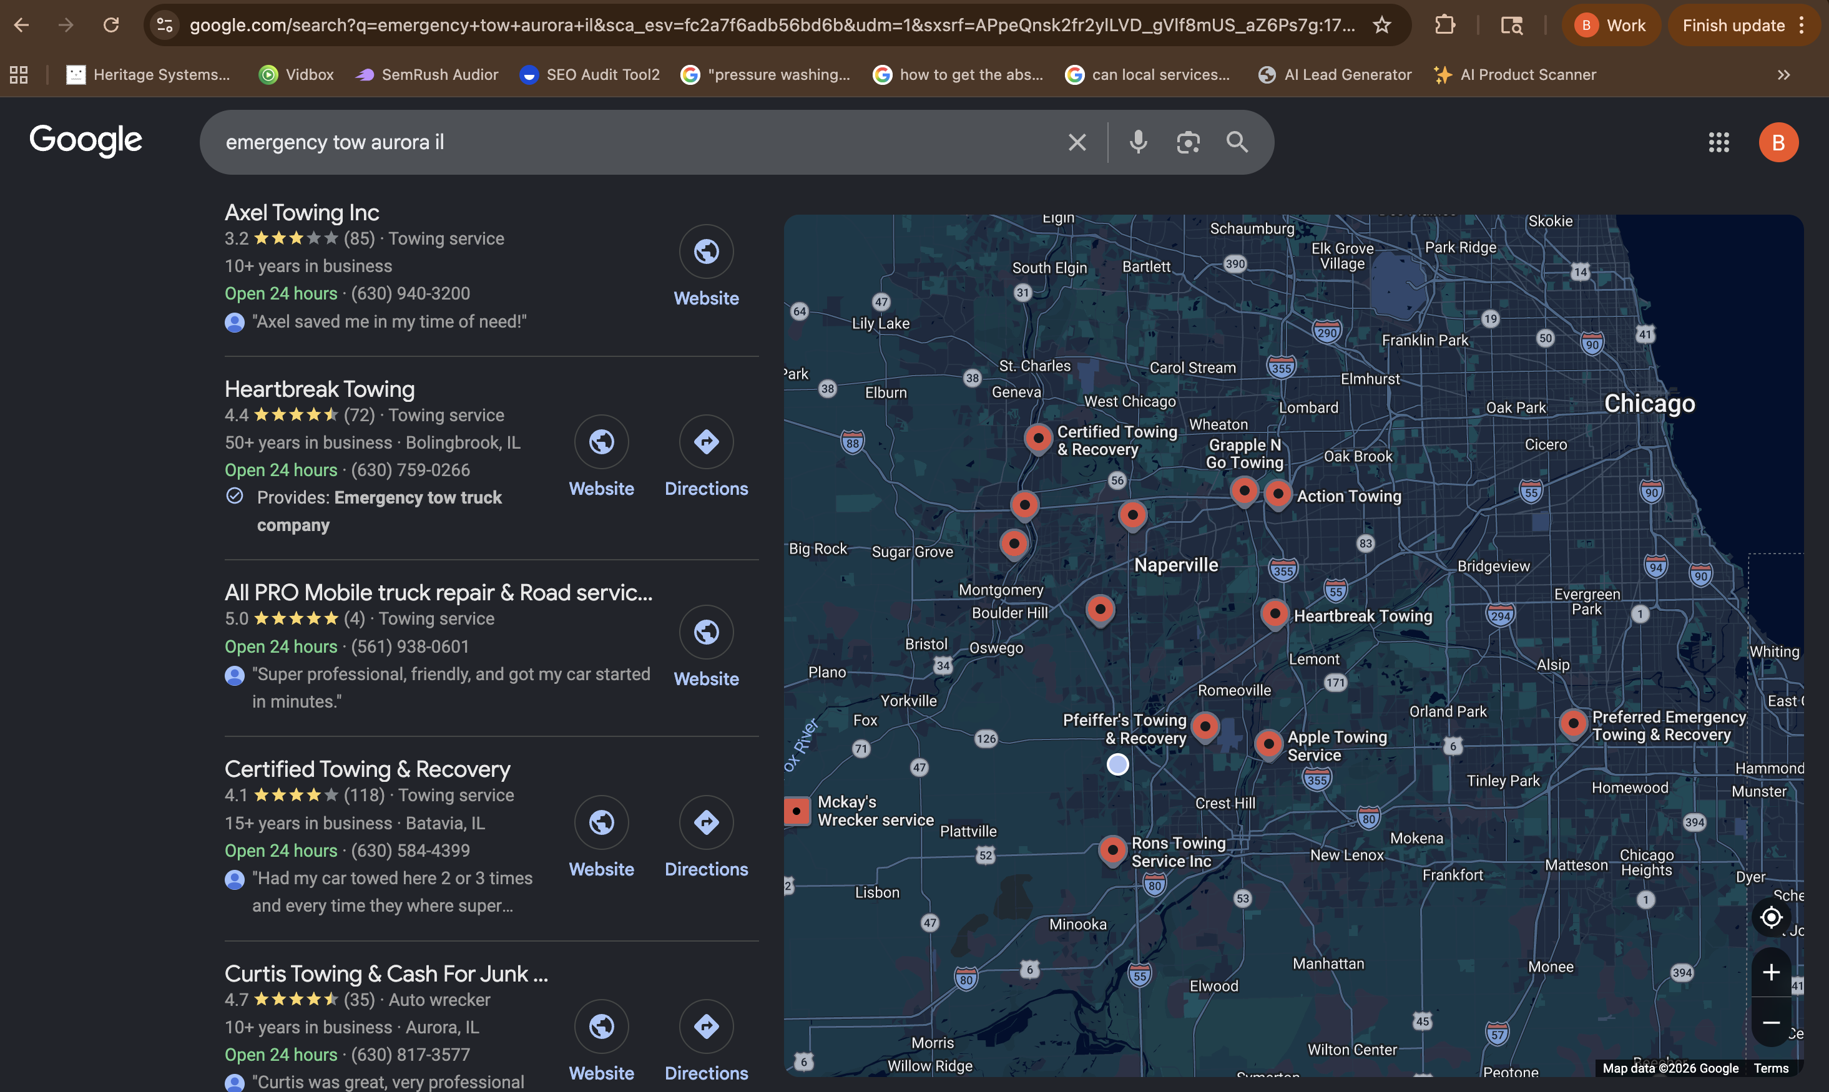Visit Axel Towing Inc website

[x=706, y=267]
